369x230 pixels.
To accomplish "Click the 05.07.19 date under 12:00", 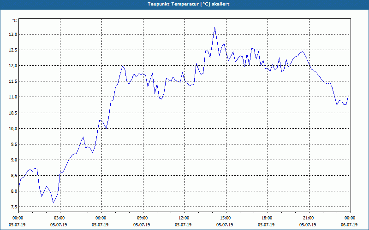I will [183, 224].
